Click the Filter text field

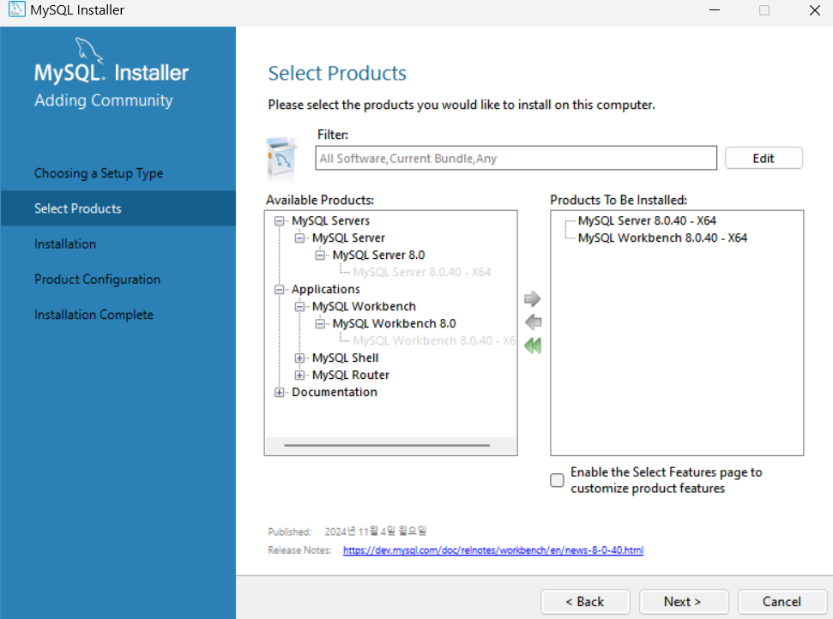[x=516, y=159]
